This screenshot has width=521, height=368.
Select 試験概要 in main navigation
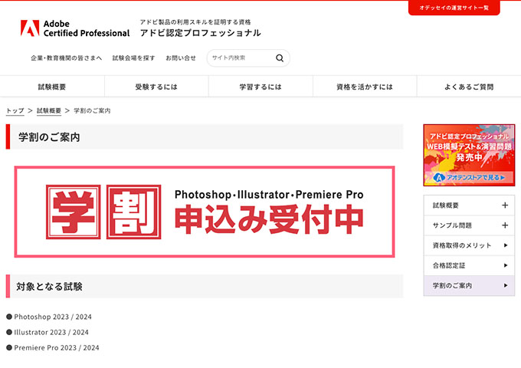(x=52, y=87)
